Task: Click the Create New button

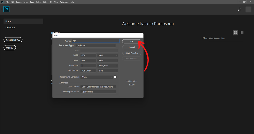Action: [13, 40]
